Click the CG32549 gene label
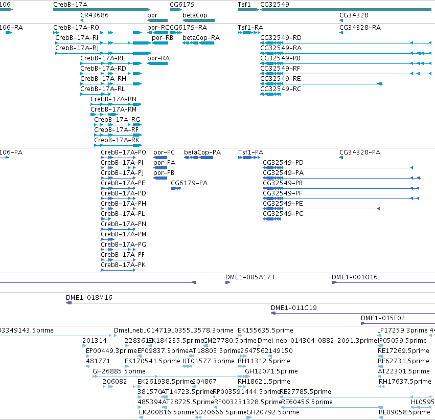435x420 pixels. click(x=274, y=5)
